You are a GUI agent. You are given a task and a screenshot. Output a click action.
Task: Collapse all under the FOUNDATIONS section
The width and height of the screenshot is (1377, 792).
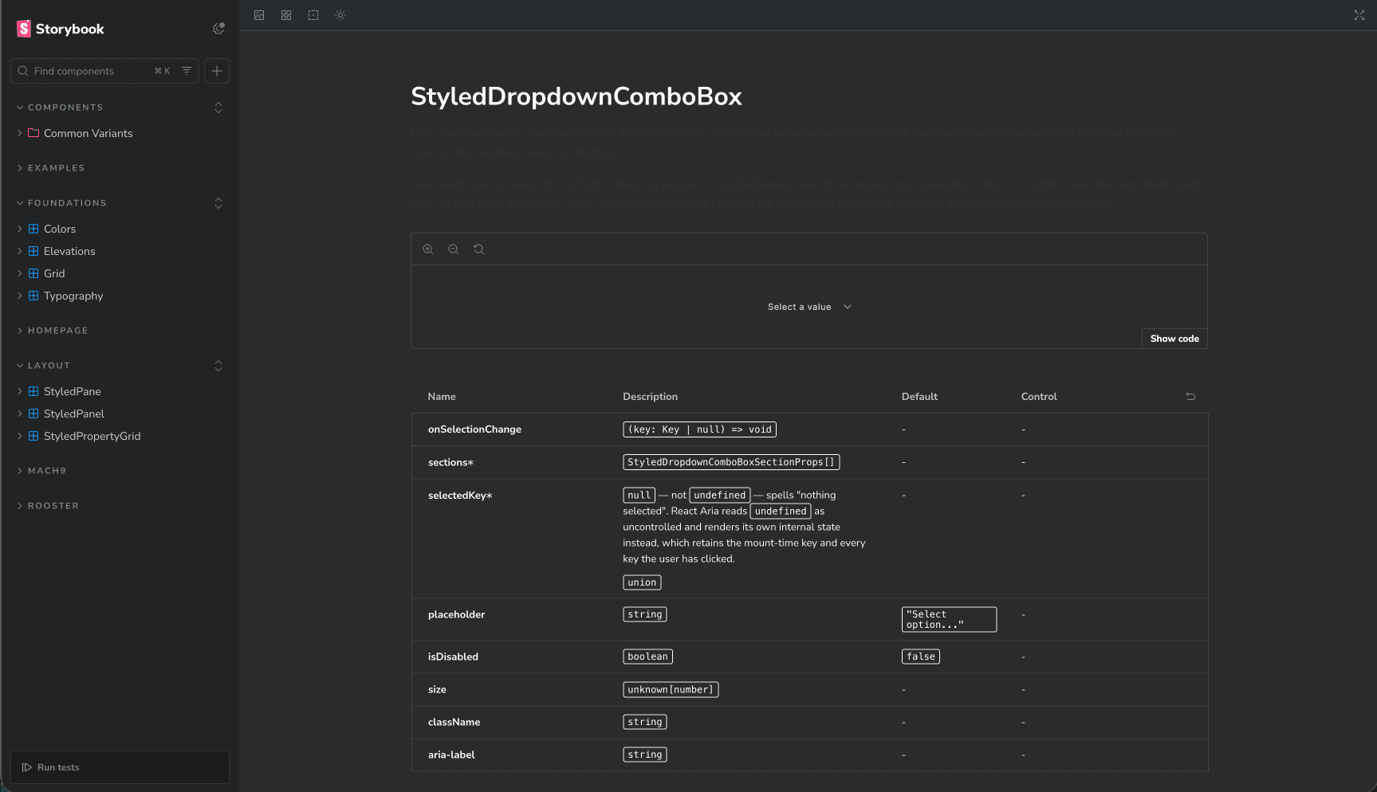tap(218, 203)
